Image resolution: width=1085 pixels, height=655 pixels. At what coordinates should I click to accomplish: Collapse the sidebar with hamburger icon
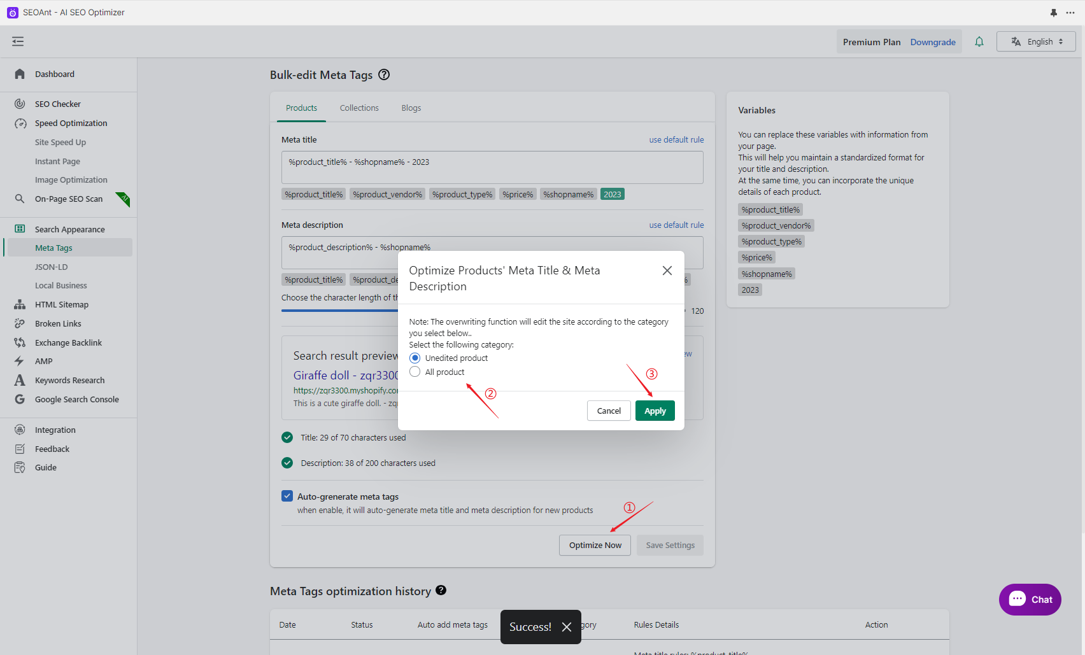[x=18, y=41]
